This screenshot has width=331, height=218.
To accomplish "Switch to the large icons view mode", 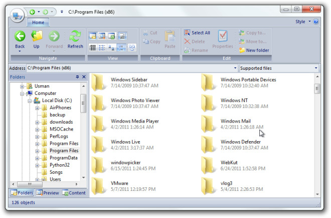I will pyautogui.click(x=111, y=48).
